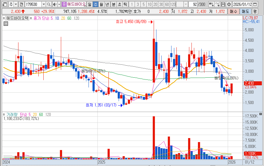Click the 전 button beside stock code
This screenshot has height=166, width=264.
click(x=21, y=4)
